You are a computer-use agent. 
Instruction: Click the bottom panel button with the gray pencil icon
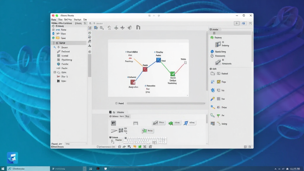click(x=159, y=123)
